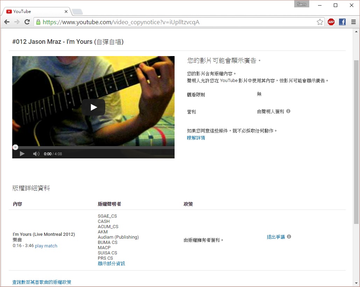Click the 版權詳細資料 section heading
The height and width of the screenshot is (287, 360).
pos(31,188)
